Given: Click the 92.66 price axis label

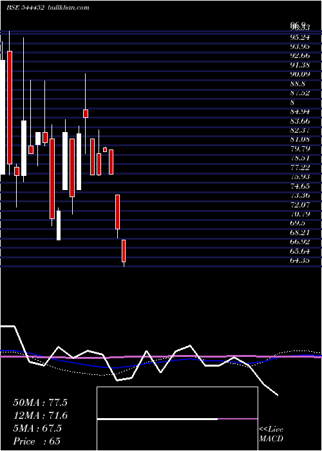Looking at the screenshot, I should click(x=300, y=55).
